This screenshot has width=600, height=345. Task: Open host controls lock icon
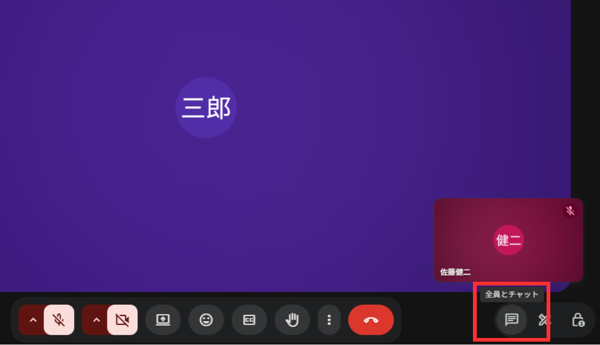[x=578, y=320]
